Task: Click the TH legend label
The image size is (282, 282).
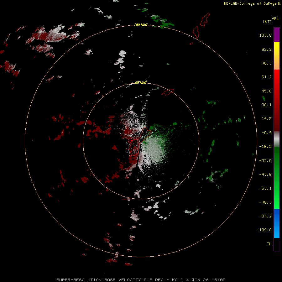Action: [x=269, y=244]
